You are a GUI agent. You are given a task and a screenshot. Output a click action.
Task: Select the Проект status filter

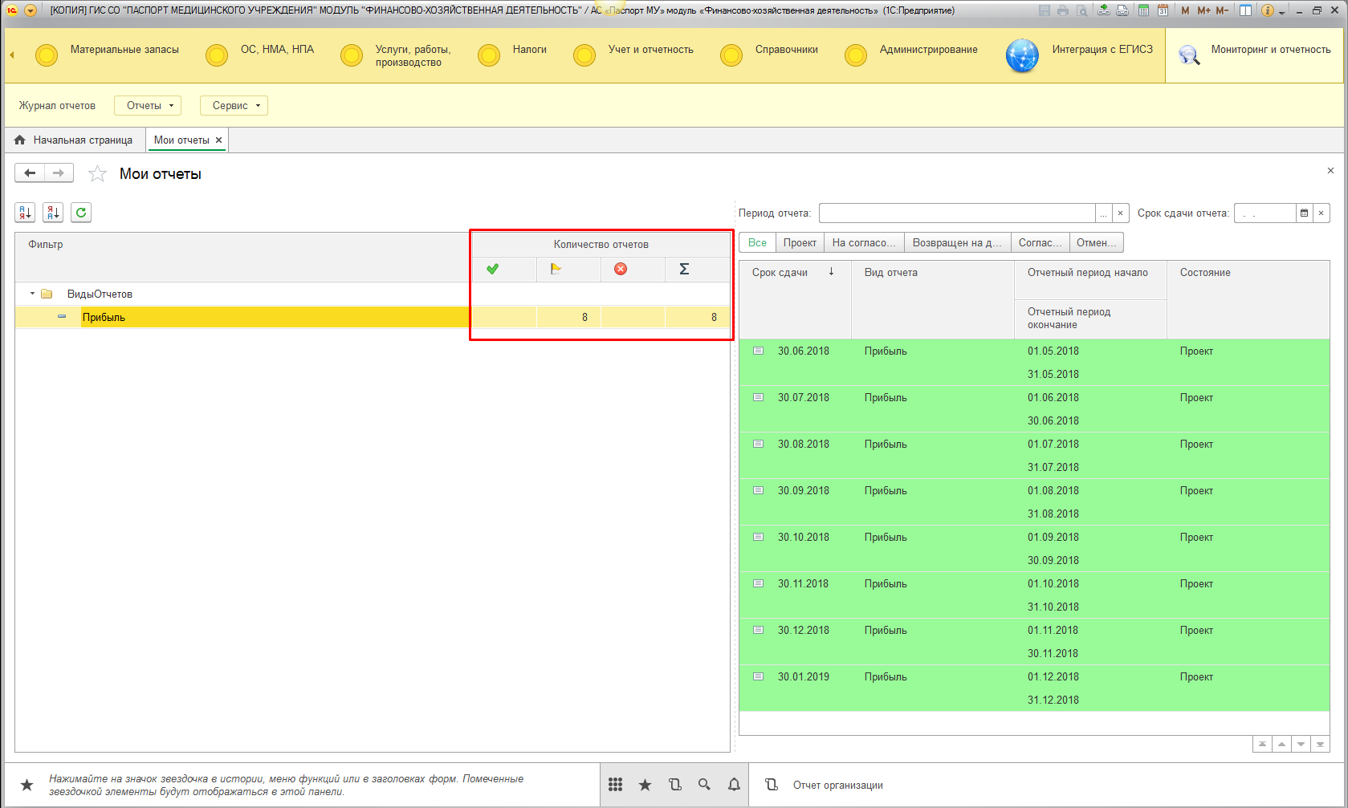800,243
